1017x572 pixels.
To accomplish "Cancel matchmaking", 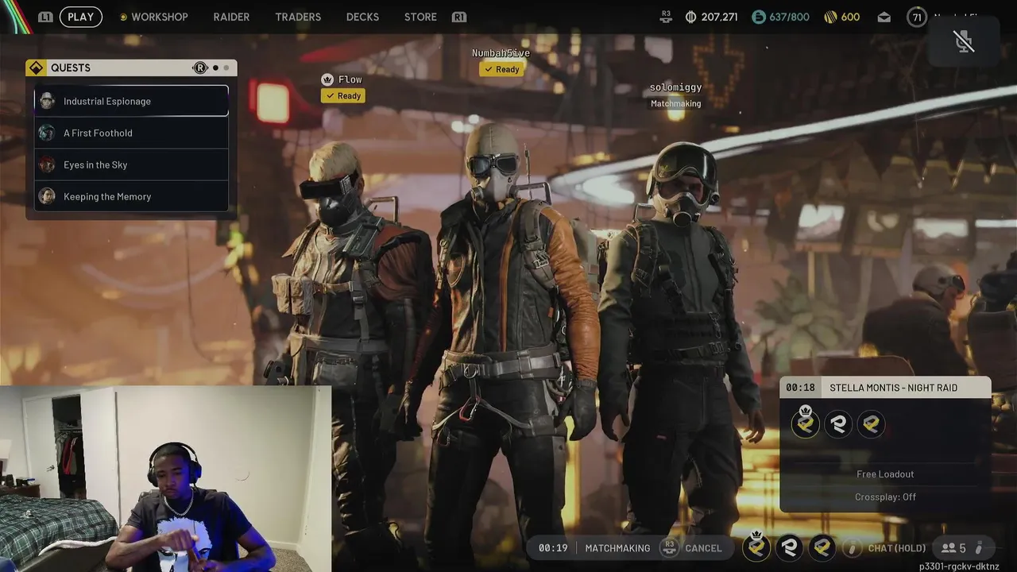I will point(703,548).
